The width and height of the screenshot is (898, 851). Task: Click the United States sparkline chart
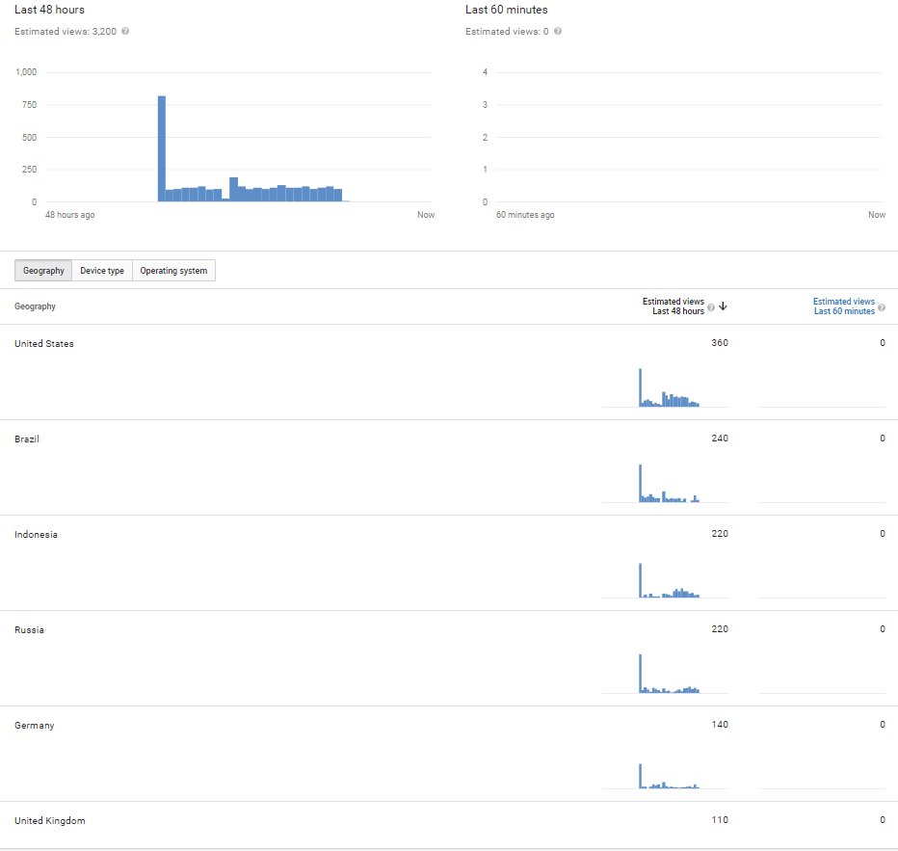[x=666, y=387]
